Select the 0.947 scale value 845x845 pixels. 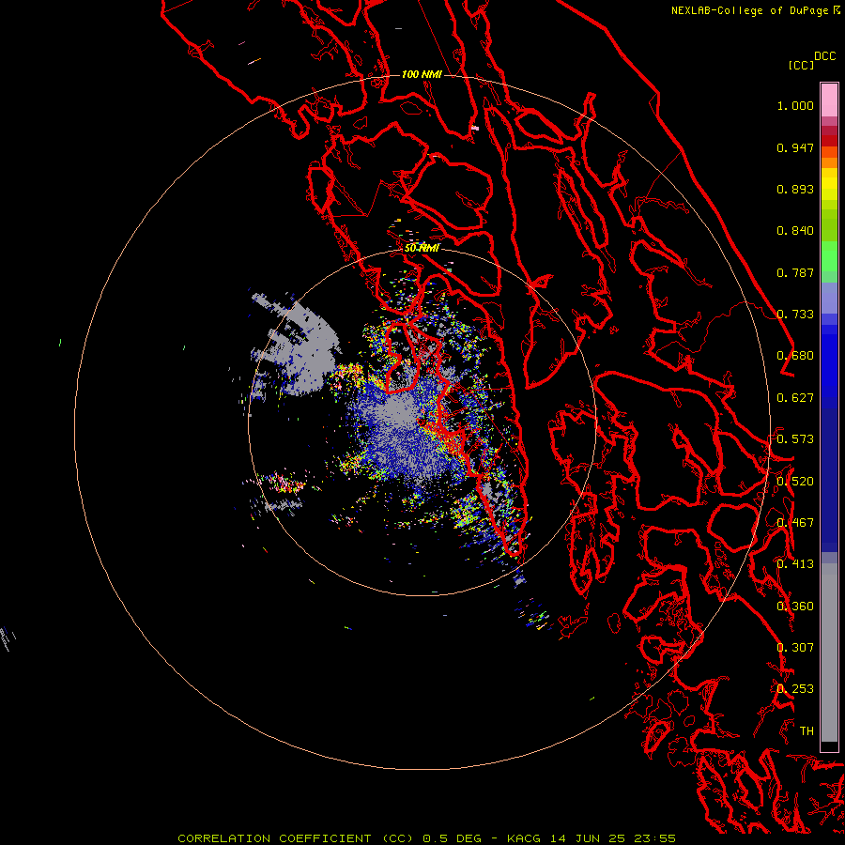click(x=795, y=147)
